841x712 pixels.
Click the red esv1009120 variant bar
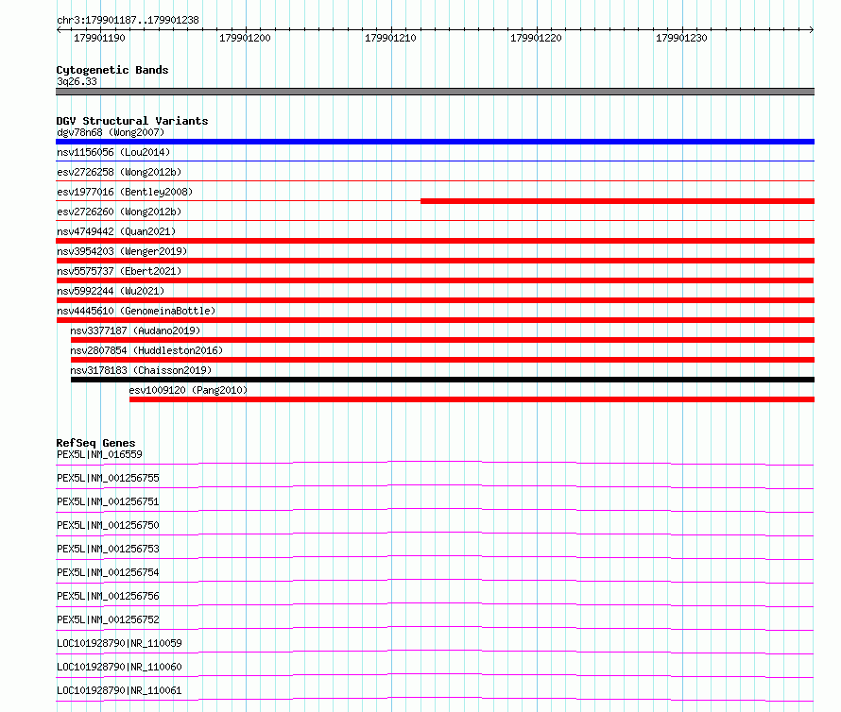(472, 399)
